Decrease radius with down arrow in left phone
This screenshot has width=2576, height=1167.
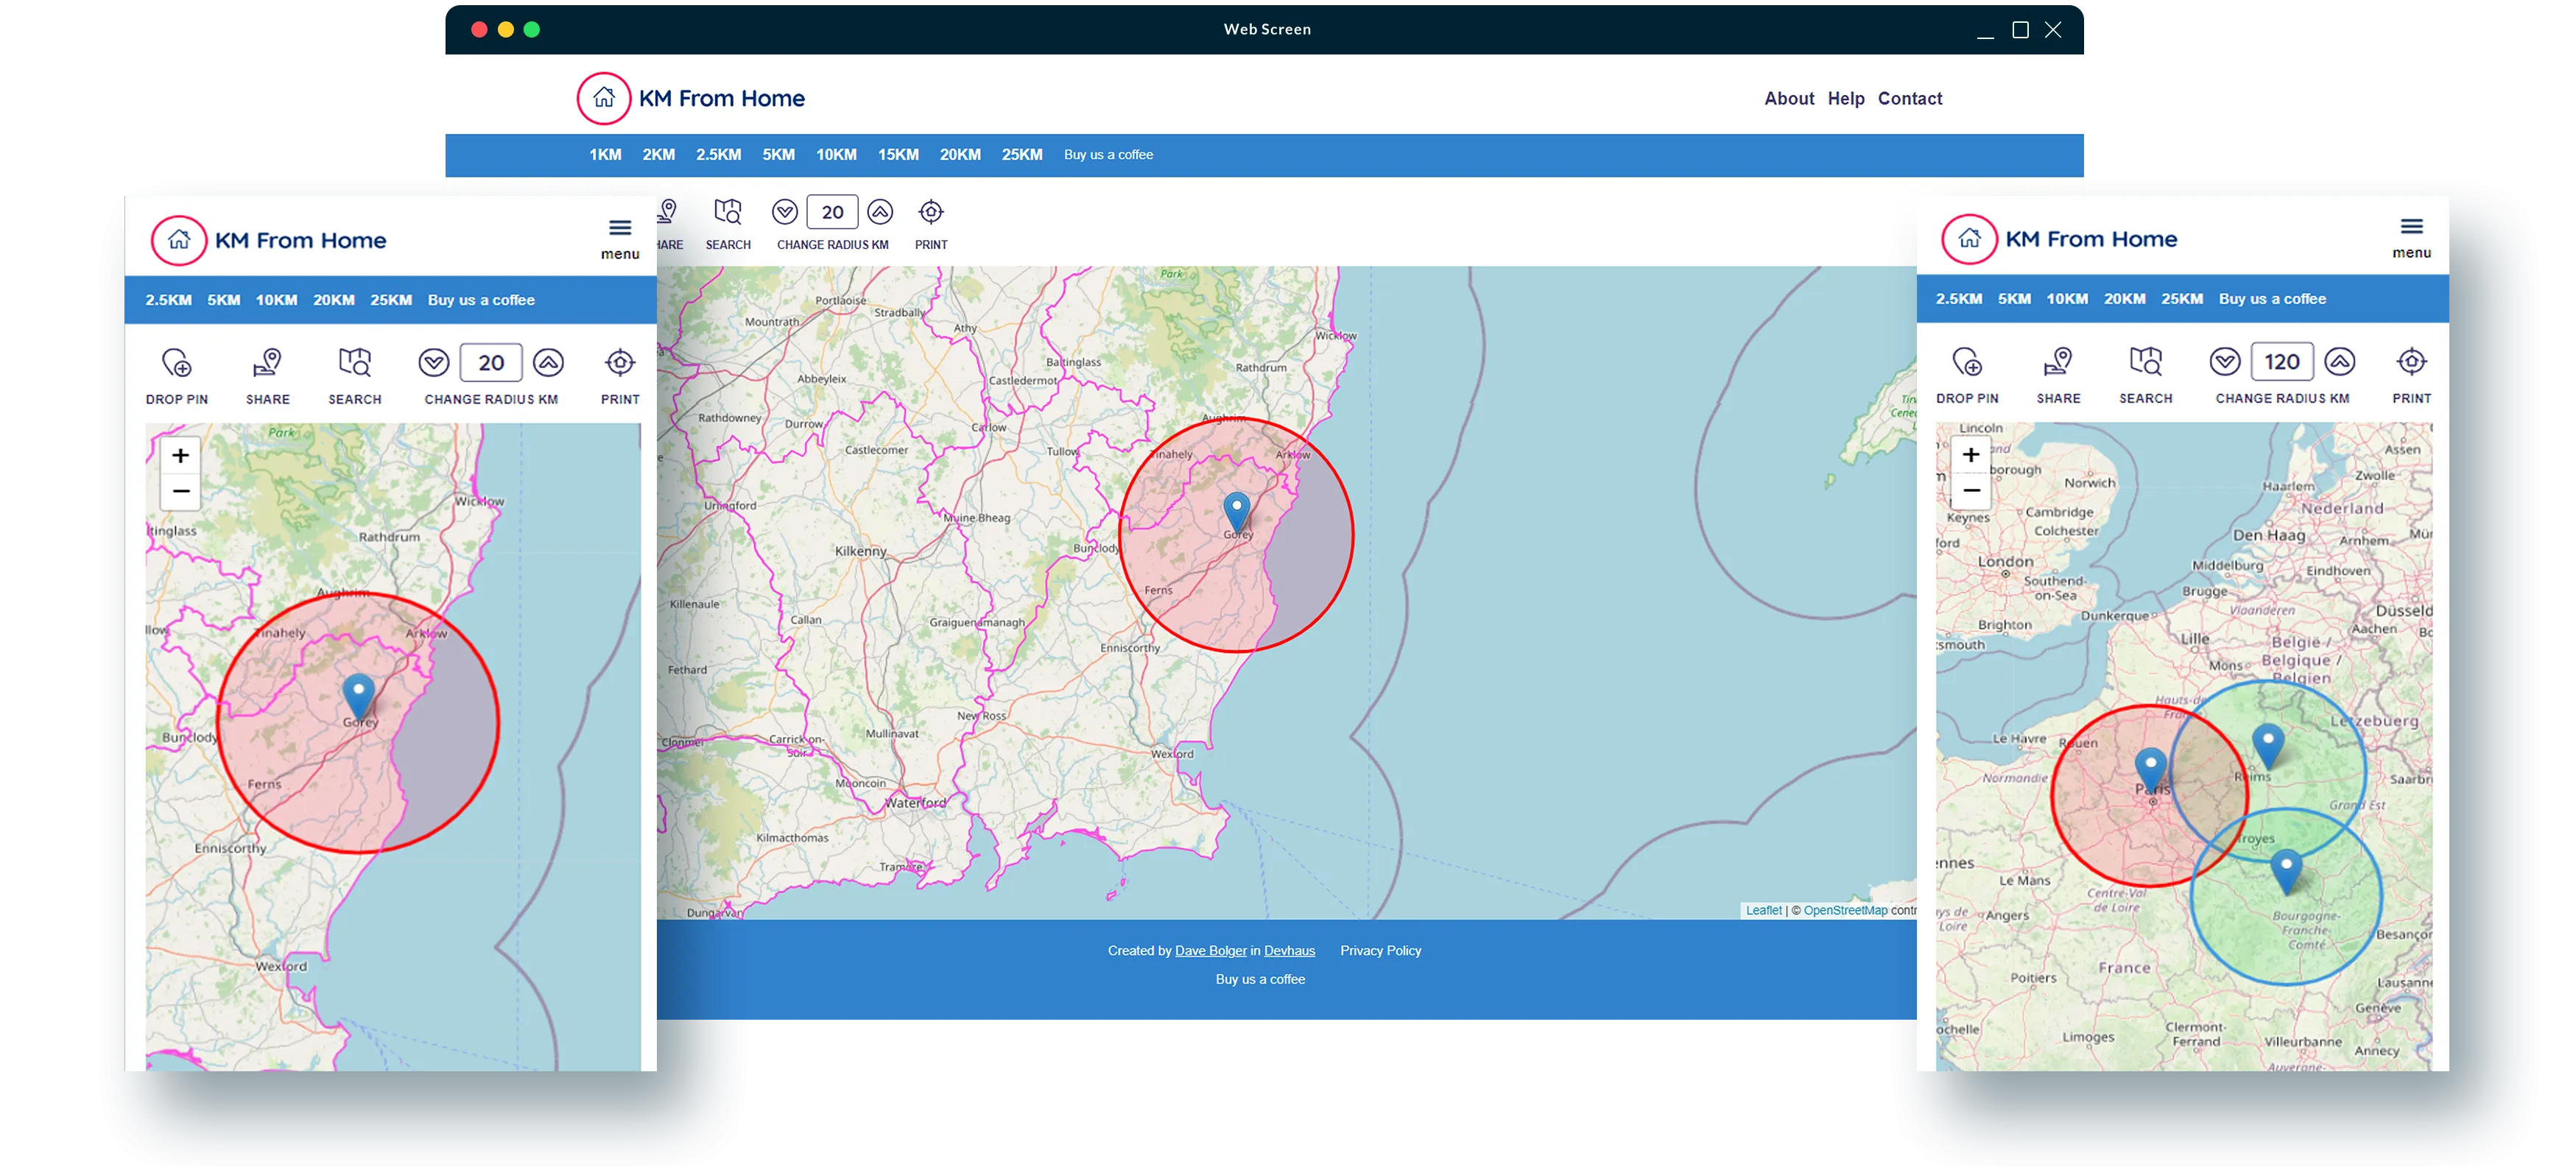point(434,363)
